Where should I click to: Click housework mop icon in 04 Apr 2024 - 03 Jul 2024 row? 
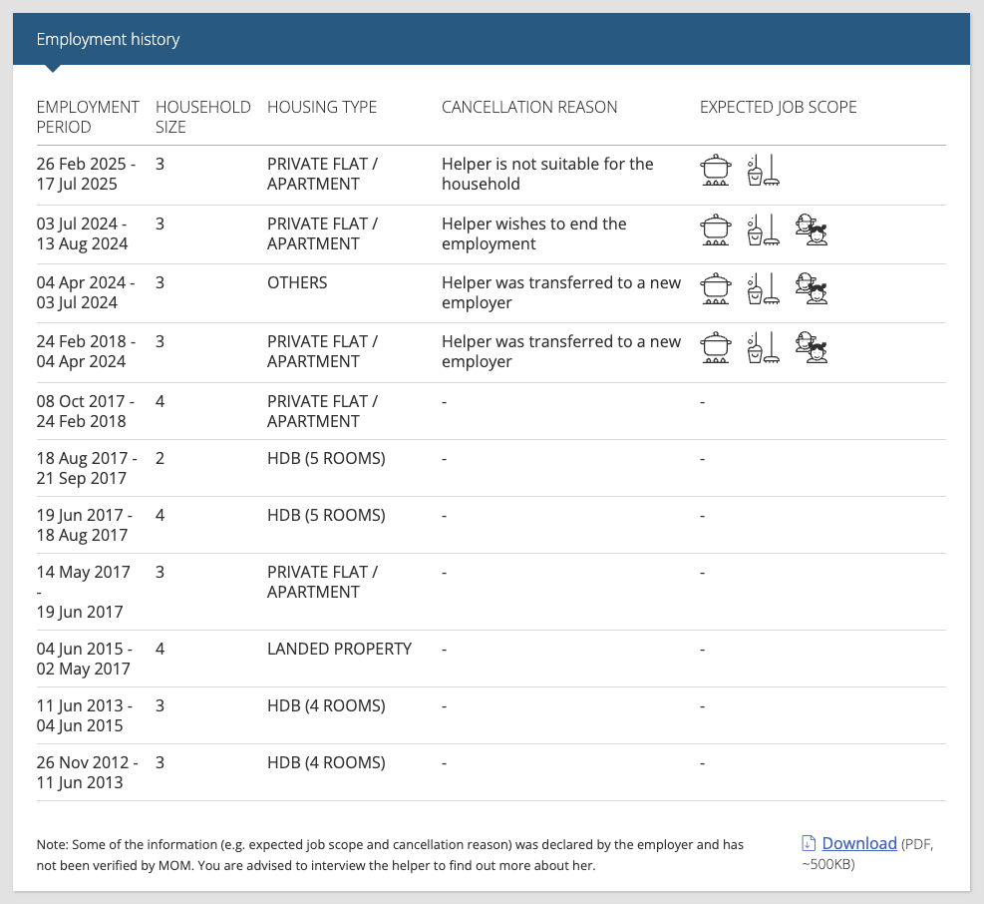(x=764, y=288)
